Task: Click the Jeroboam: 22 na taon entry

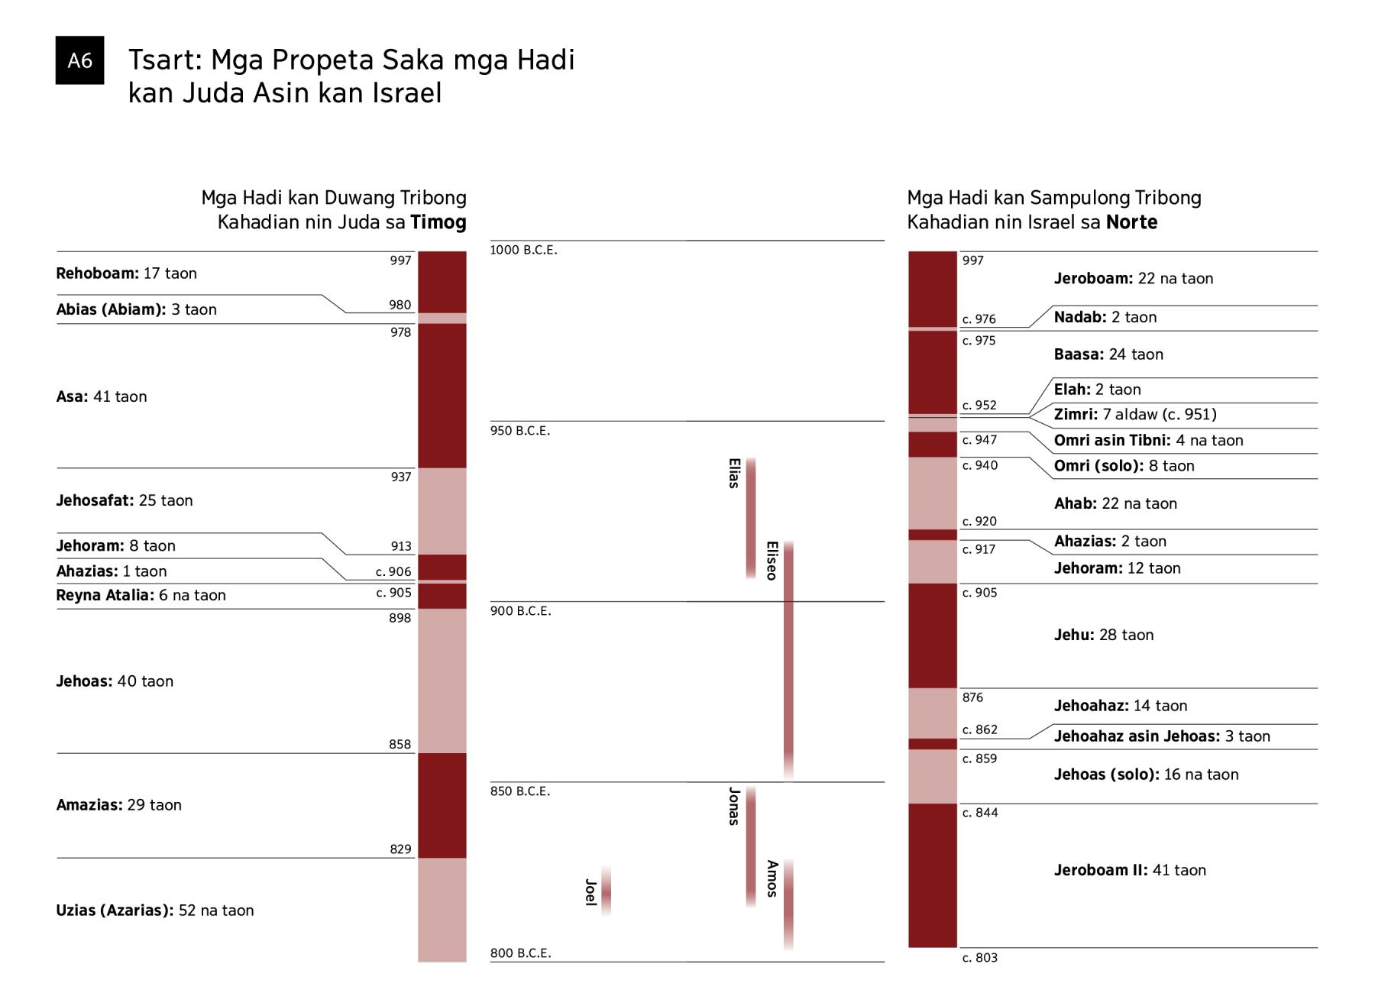Action: point(1134,279)
